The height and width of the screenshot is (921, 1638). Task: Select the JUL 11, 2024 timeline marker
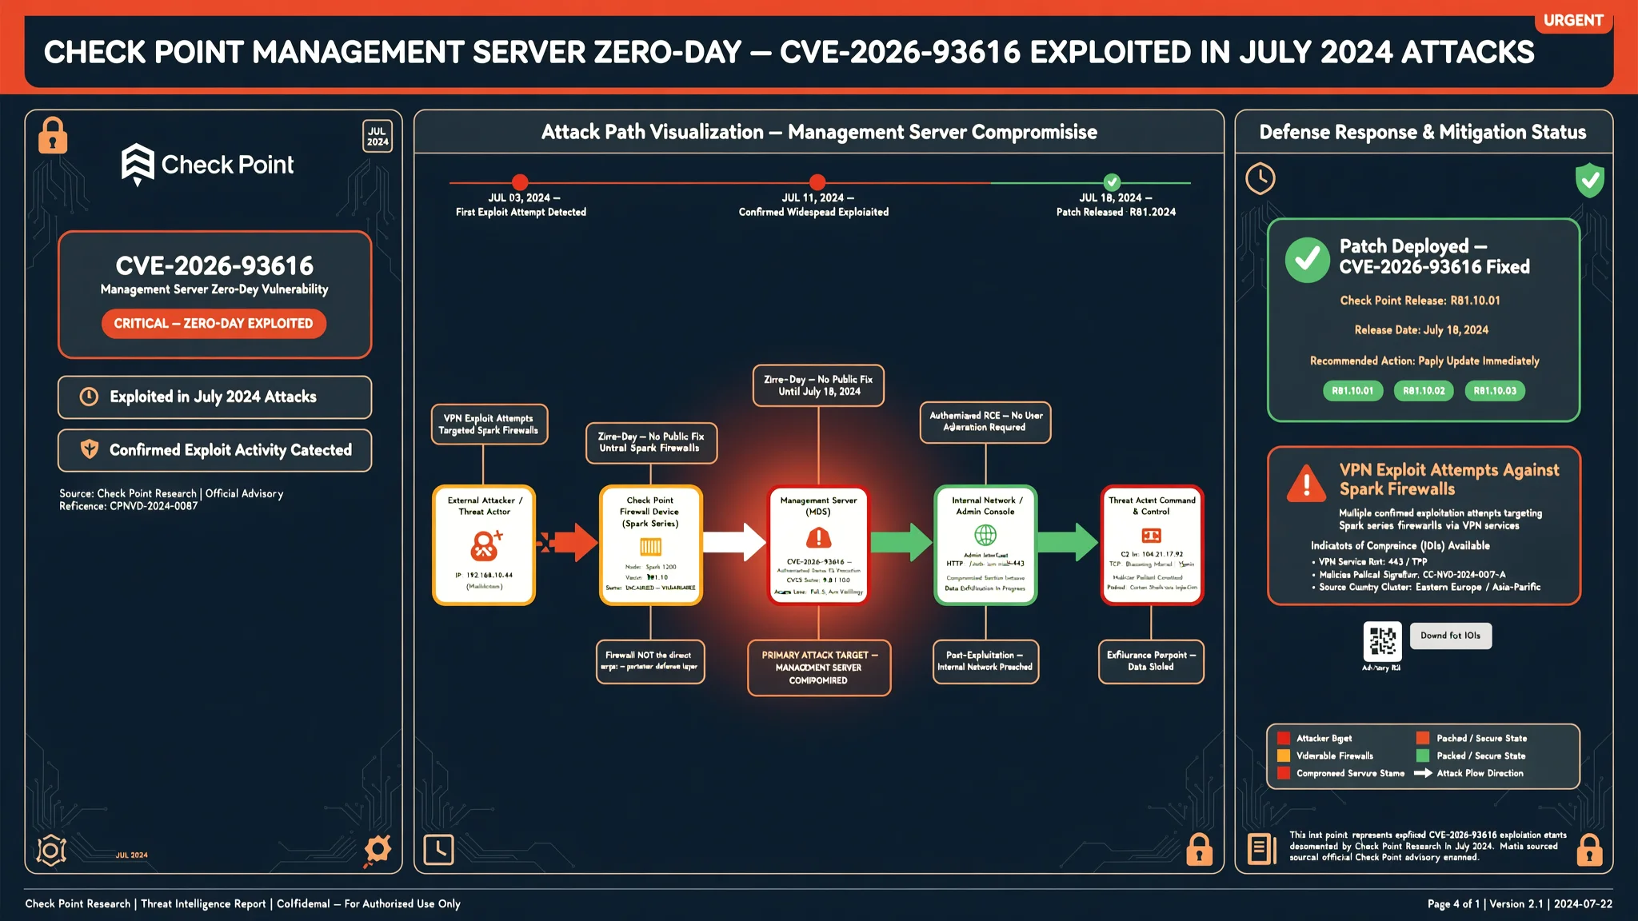[x=817, y=182]
